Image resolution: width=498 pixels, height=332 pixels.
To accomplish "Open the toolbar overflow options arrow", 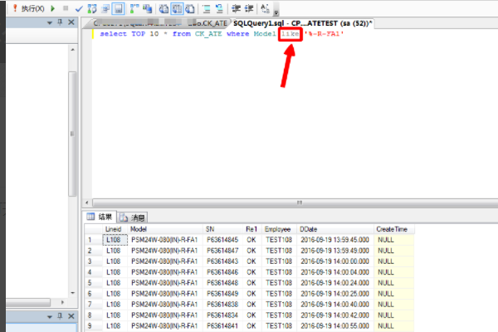I will pos(276,12).
